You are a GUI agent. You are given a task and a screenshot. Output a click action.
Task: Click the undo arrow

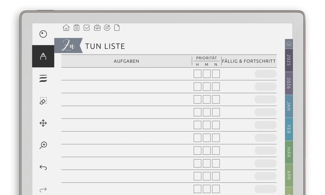tap(43, 167)
